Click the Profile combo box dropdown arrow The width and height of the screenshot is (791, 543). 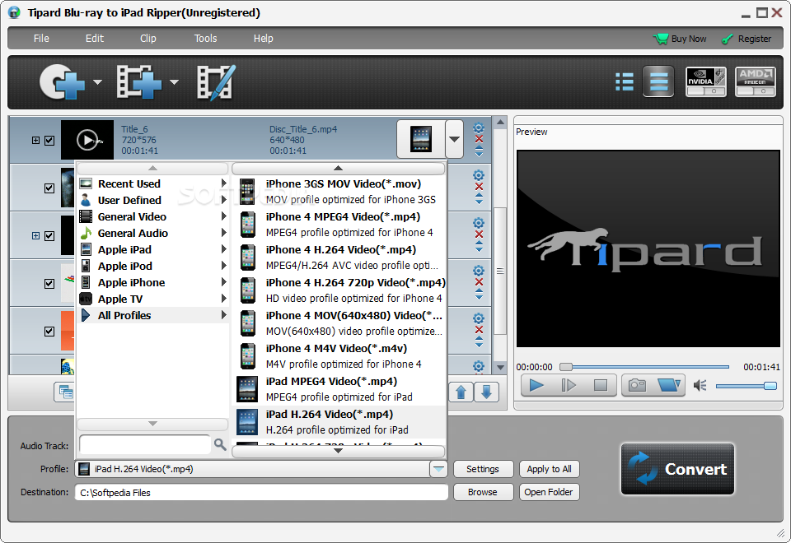click(x=438, y=469)
